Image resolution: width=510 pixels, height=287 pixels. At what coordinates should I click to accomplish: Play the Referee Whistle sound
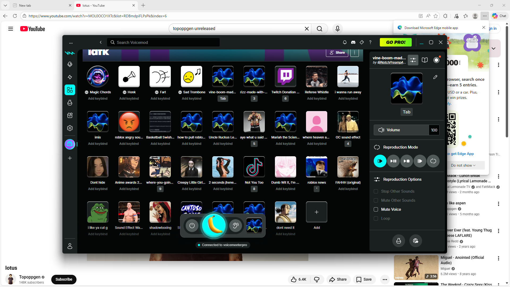coord(317,77)
